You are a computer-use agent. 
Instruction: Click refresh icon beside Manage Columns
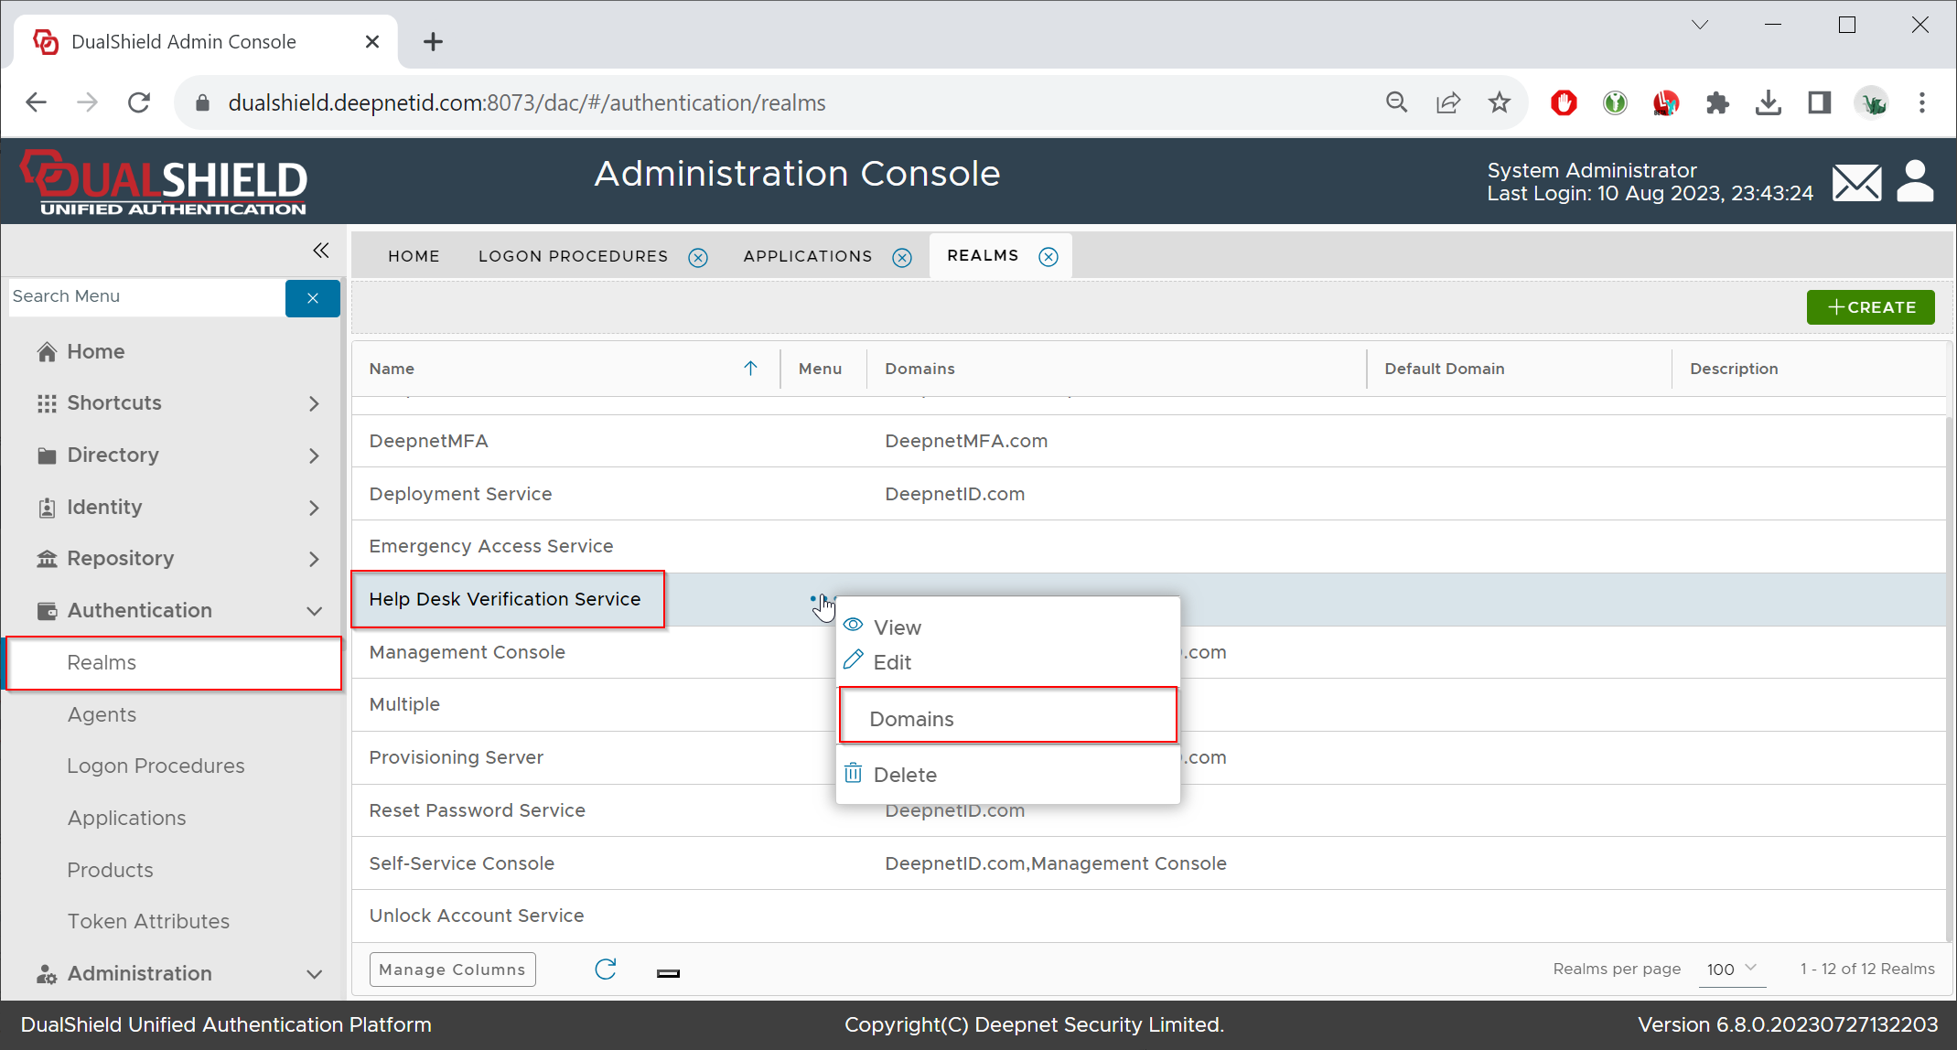tap(606, 970)
